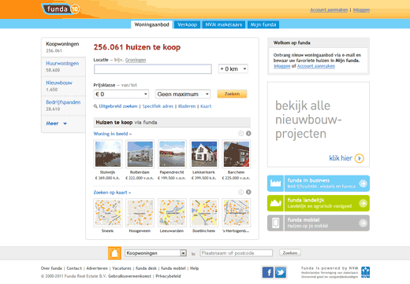The image size is (410, 284).
Task: Click funda mobiel phone icon
Action: [x=275, y=223]
